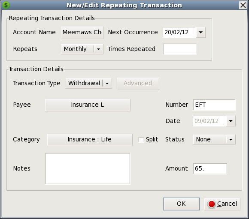Enable the Split checkbox
The image size is (249, 219).
point(141,140)
